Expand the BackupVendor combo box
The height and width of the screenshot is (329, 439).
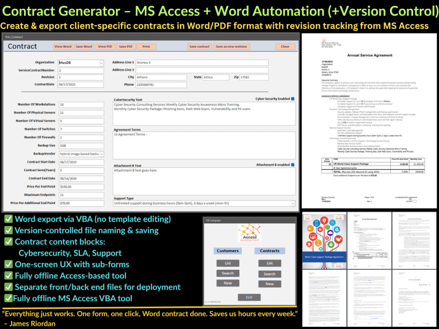[102, 154]
